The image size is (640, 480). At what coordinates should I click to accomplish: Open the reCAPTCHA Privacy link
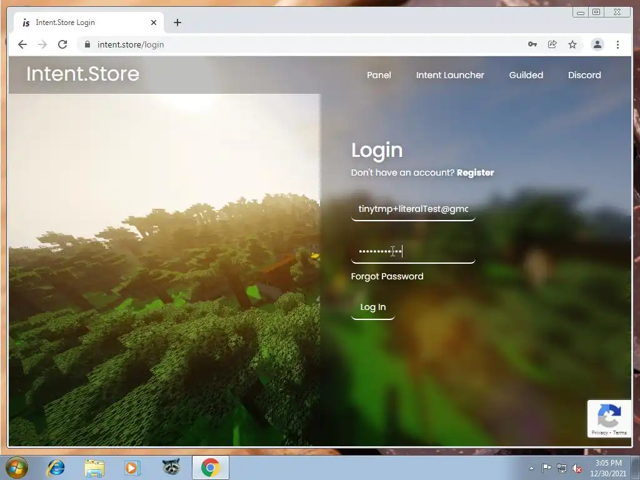tap(599, 432)
